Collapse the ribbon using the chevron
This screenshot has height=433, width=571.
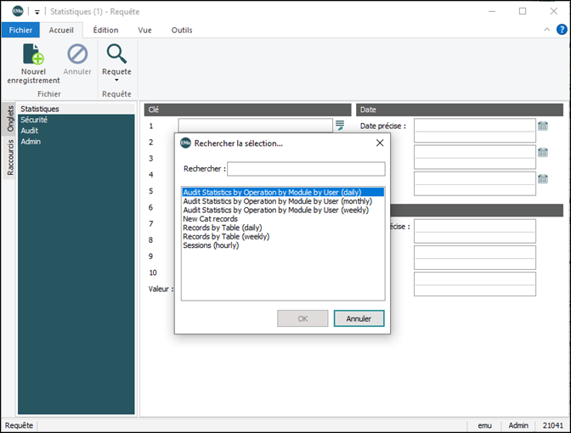(547, 30)
